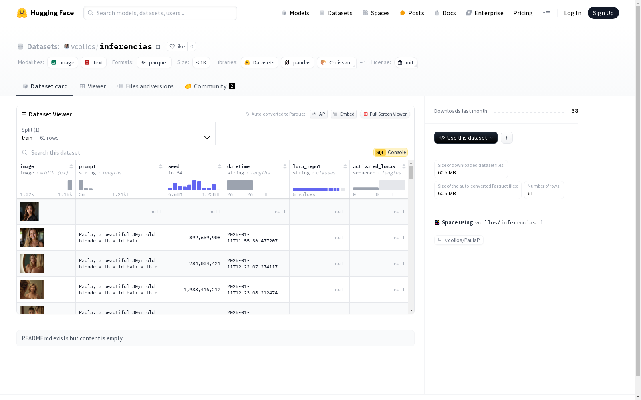Sort the seed column with its sort icon
Screen dimensions: 641x400
[x=220, y=166]
